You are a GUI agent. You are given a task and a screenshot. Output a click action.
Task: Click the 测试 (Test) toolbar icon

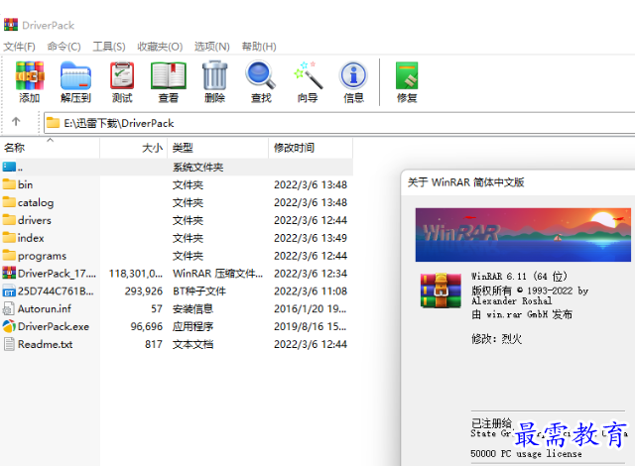[x=122, y=76]
